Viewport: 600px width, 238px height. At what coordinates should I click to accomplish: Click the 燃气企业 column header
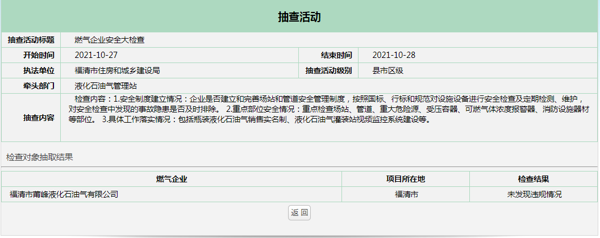tap(172, 179)
